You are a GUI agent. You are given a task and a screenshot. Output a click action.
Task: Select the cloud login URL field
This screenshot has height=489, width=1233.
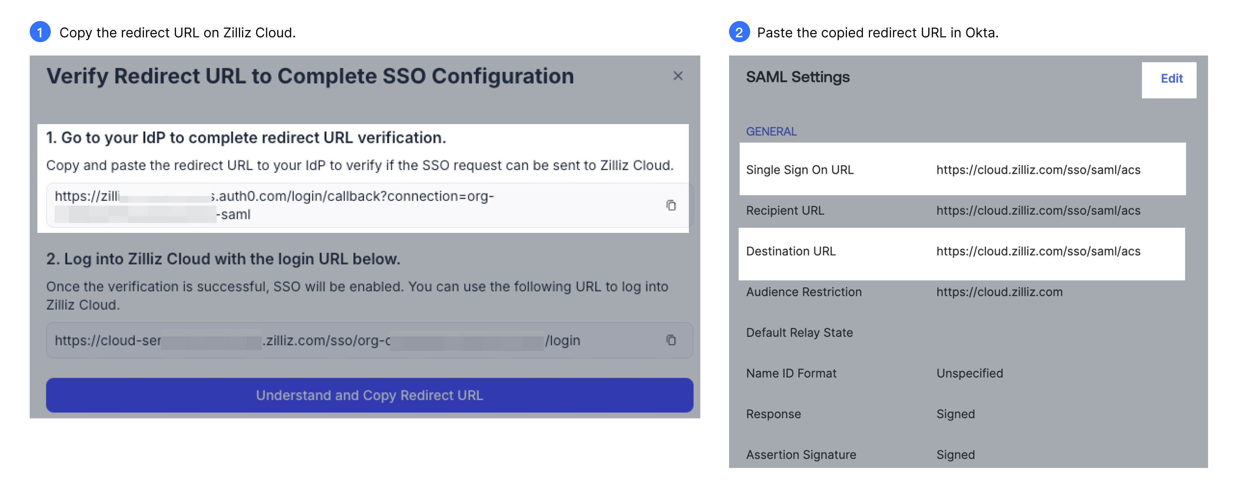tap(369, 340)
